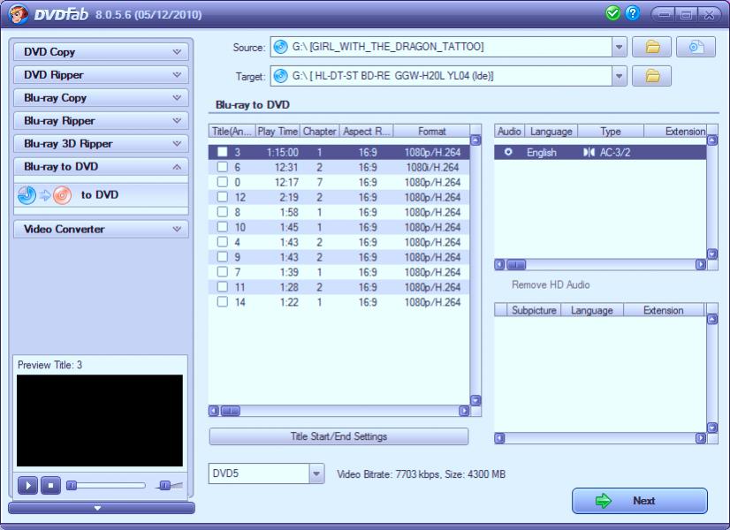Image resolution: width=730 pixels, height=530 pixels.
Task: Expand the DVD Ripper section
Action: [x=101, y=74]
